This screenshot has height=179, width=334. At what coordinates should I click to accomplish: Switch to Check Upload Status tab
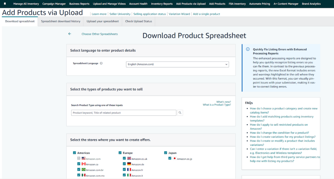tap(139, 22)
